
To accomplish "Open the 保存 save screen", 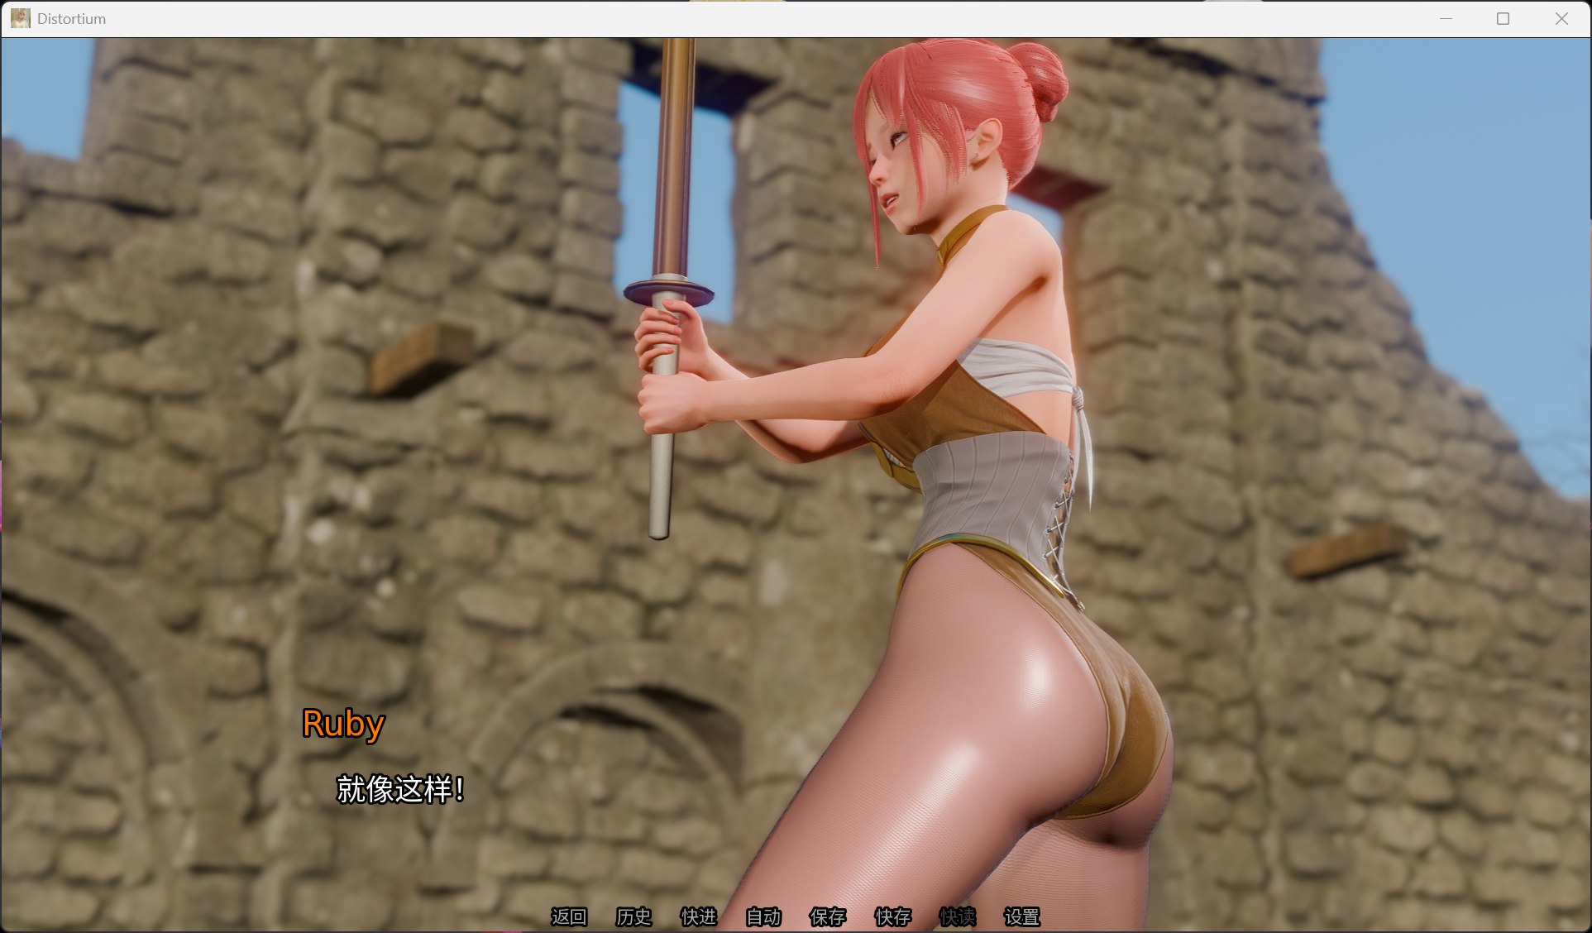I will [x=828, y=916].
